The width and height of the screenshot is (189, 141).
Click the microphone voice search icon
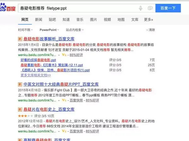140,8
